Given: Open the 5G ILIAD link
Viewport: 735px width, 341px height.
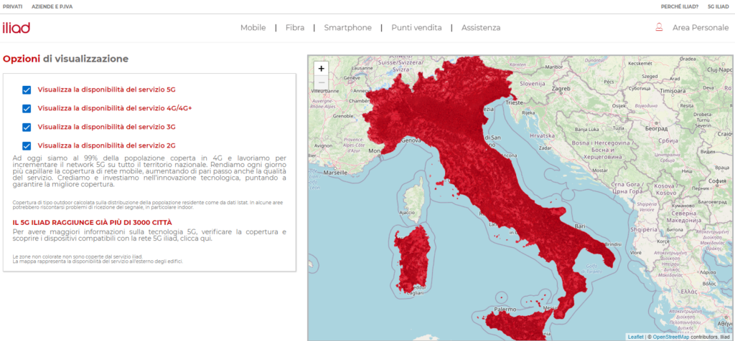Looking at the screenshot, I should tap(718, 6).
